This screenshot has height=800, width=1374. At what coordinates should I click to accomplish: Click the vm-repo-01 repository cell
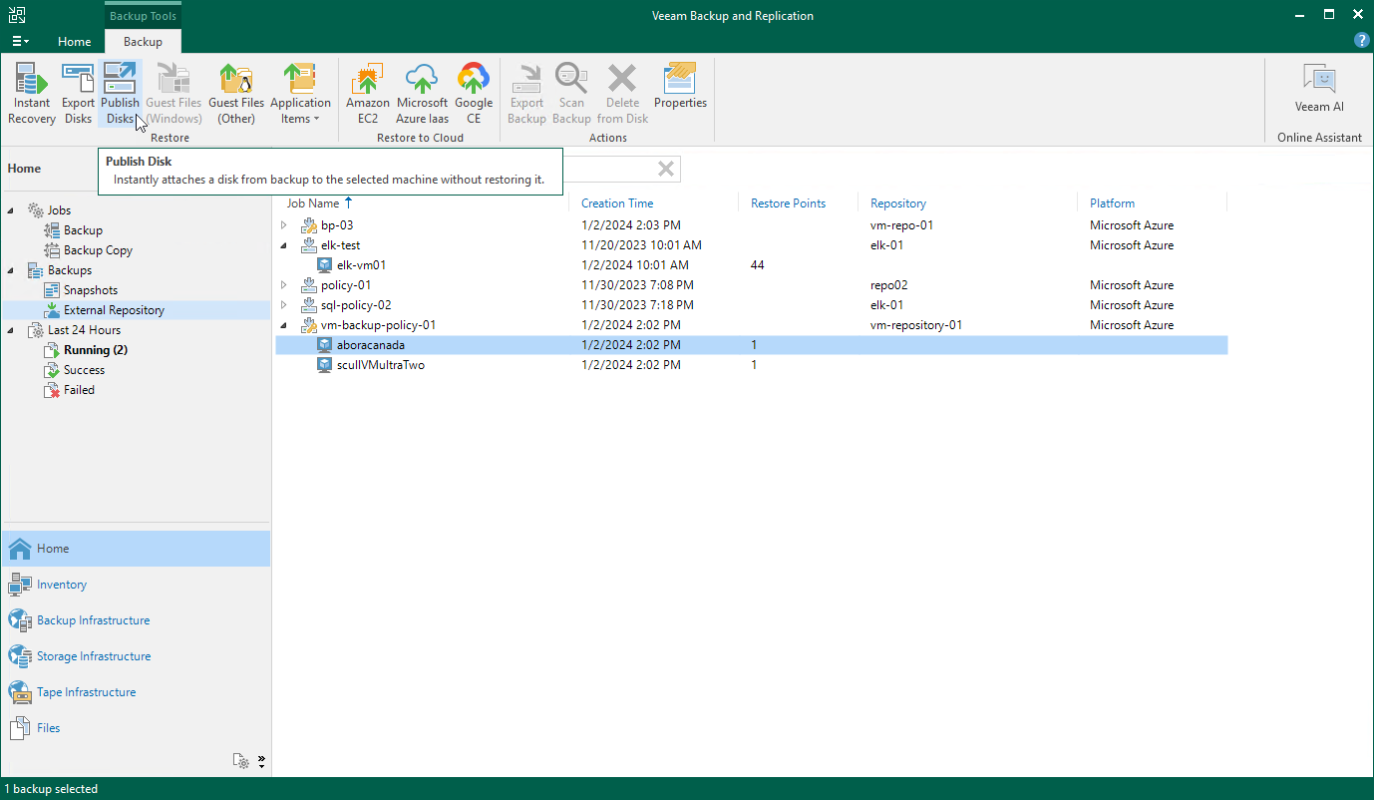pos(901,225)
